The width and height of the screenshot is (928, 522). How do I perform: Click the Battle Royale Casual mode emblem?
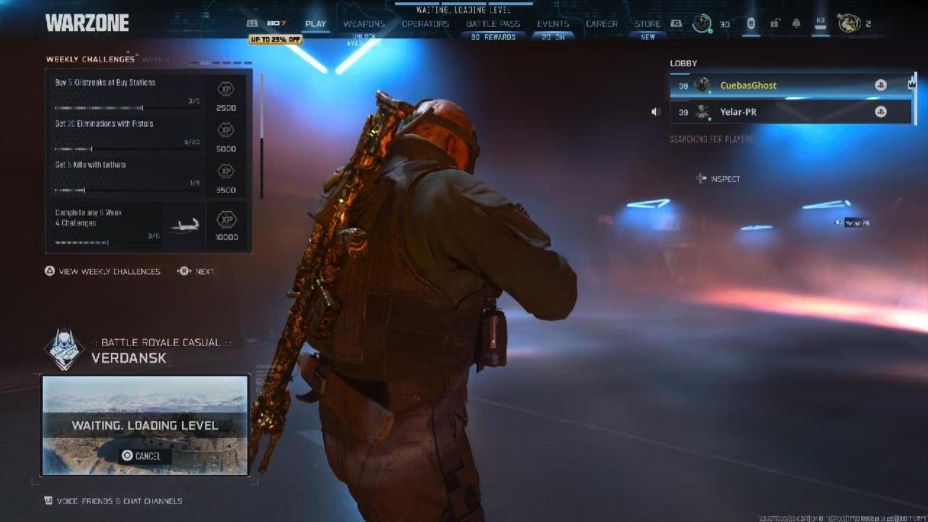click(65, 349)
